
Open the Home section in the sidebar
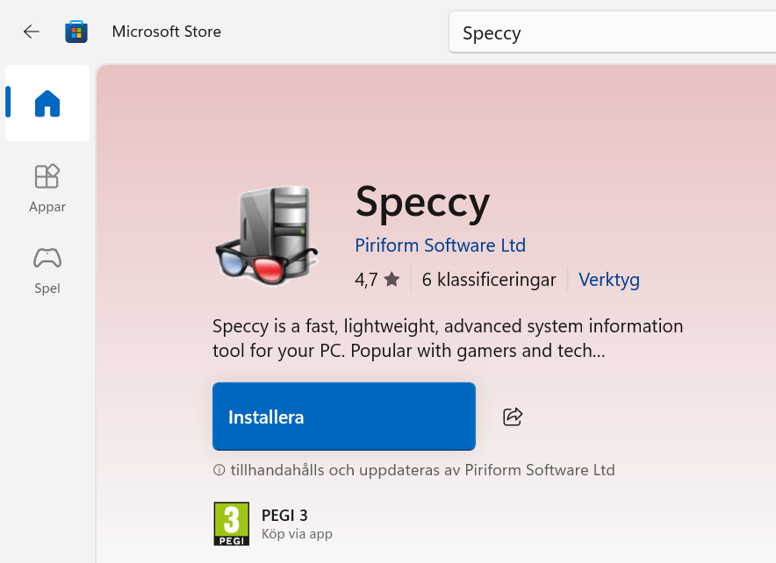pyautogui.click(x=47, y=103)
